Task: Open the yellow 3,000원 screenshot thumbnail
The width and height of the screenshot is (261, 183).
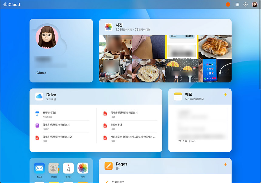Action: pyautogui.click(x=182, y=47)
